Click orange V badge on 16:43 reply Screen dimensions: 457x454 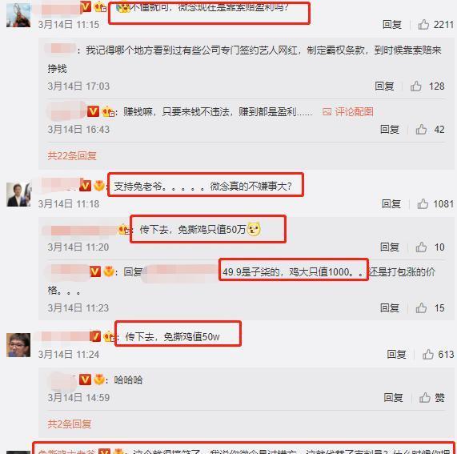pyautogui.click(x=93, y=111)
